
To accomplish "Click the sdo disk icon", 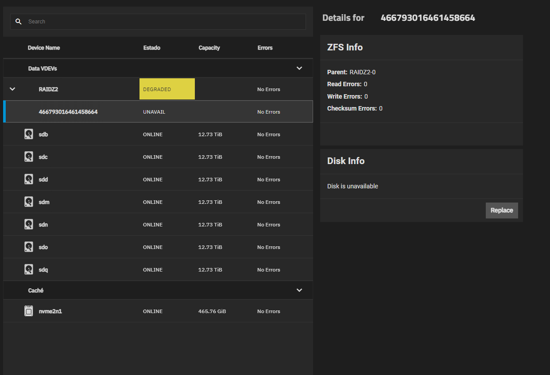I will pyautogui.click(x=29, y=247).
